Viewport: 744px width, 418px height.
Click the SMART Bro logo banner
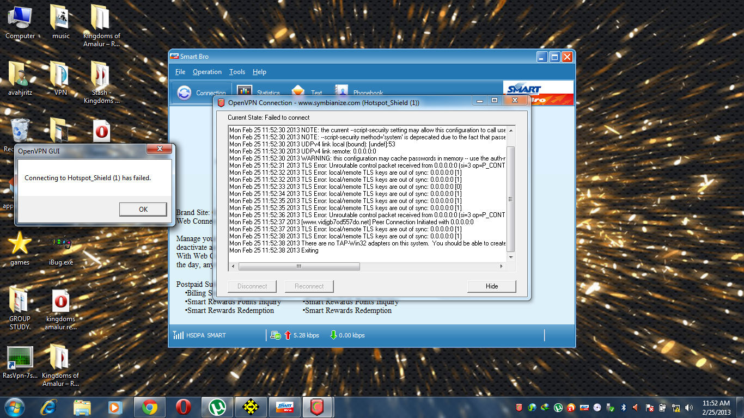[x=538, y=93]
